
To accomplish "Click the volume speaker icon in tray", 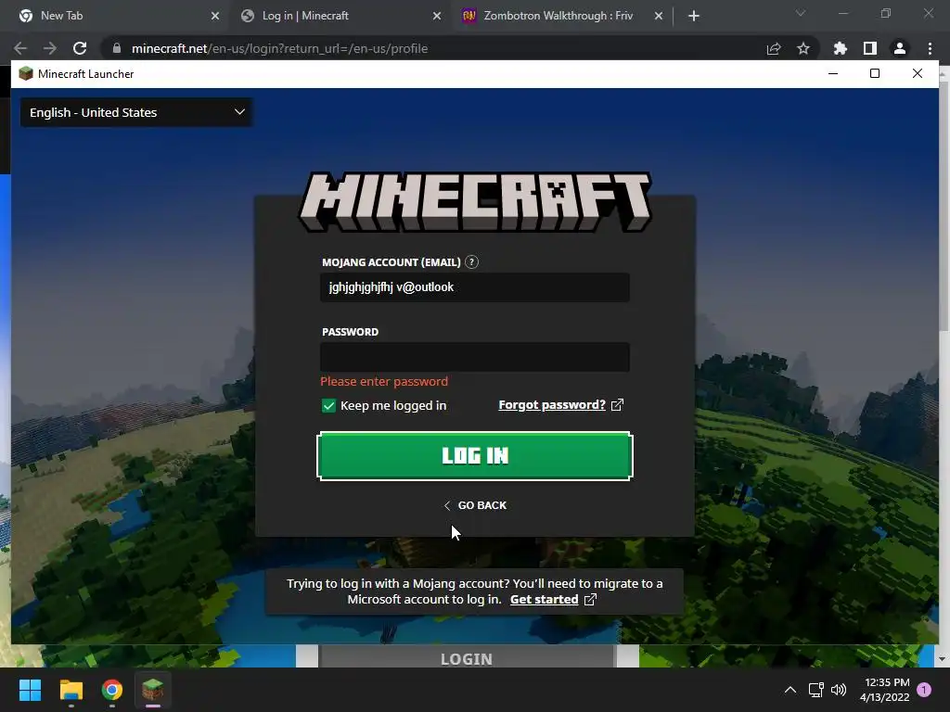I will click(839, 690).
